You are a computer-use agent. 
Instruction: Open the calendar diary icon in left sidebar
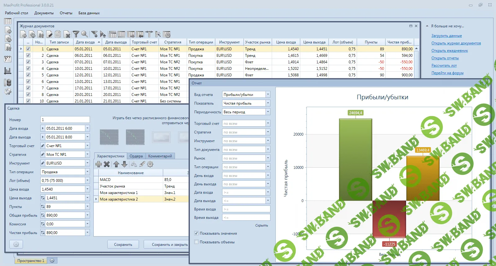(x=8, y=59)
